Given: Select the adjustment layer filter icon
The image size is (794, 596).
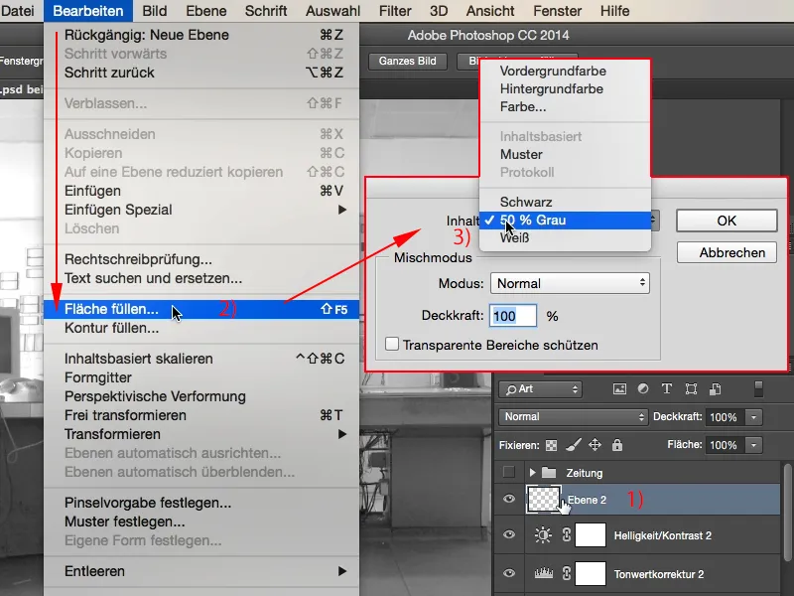Looking at the screenshot, I should (642, 390).
